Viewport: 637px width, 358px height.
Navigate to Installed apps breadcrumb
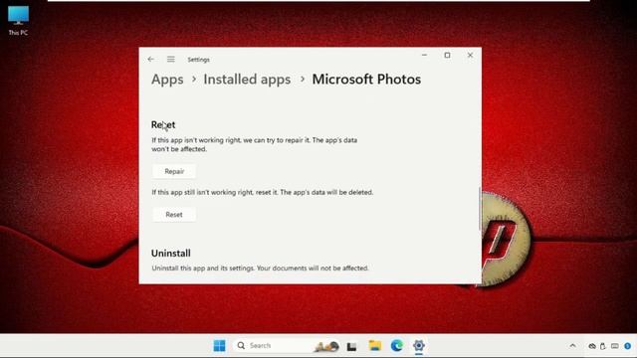click(x=247, y=80)
